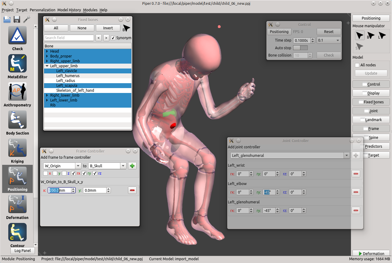
Task: Click the Spine panel button
Action: (371, 138)
